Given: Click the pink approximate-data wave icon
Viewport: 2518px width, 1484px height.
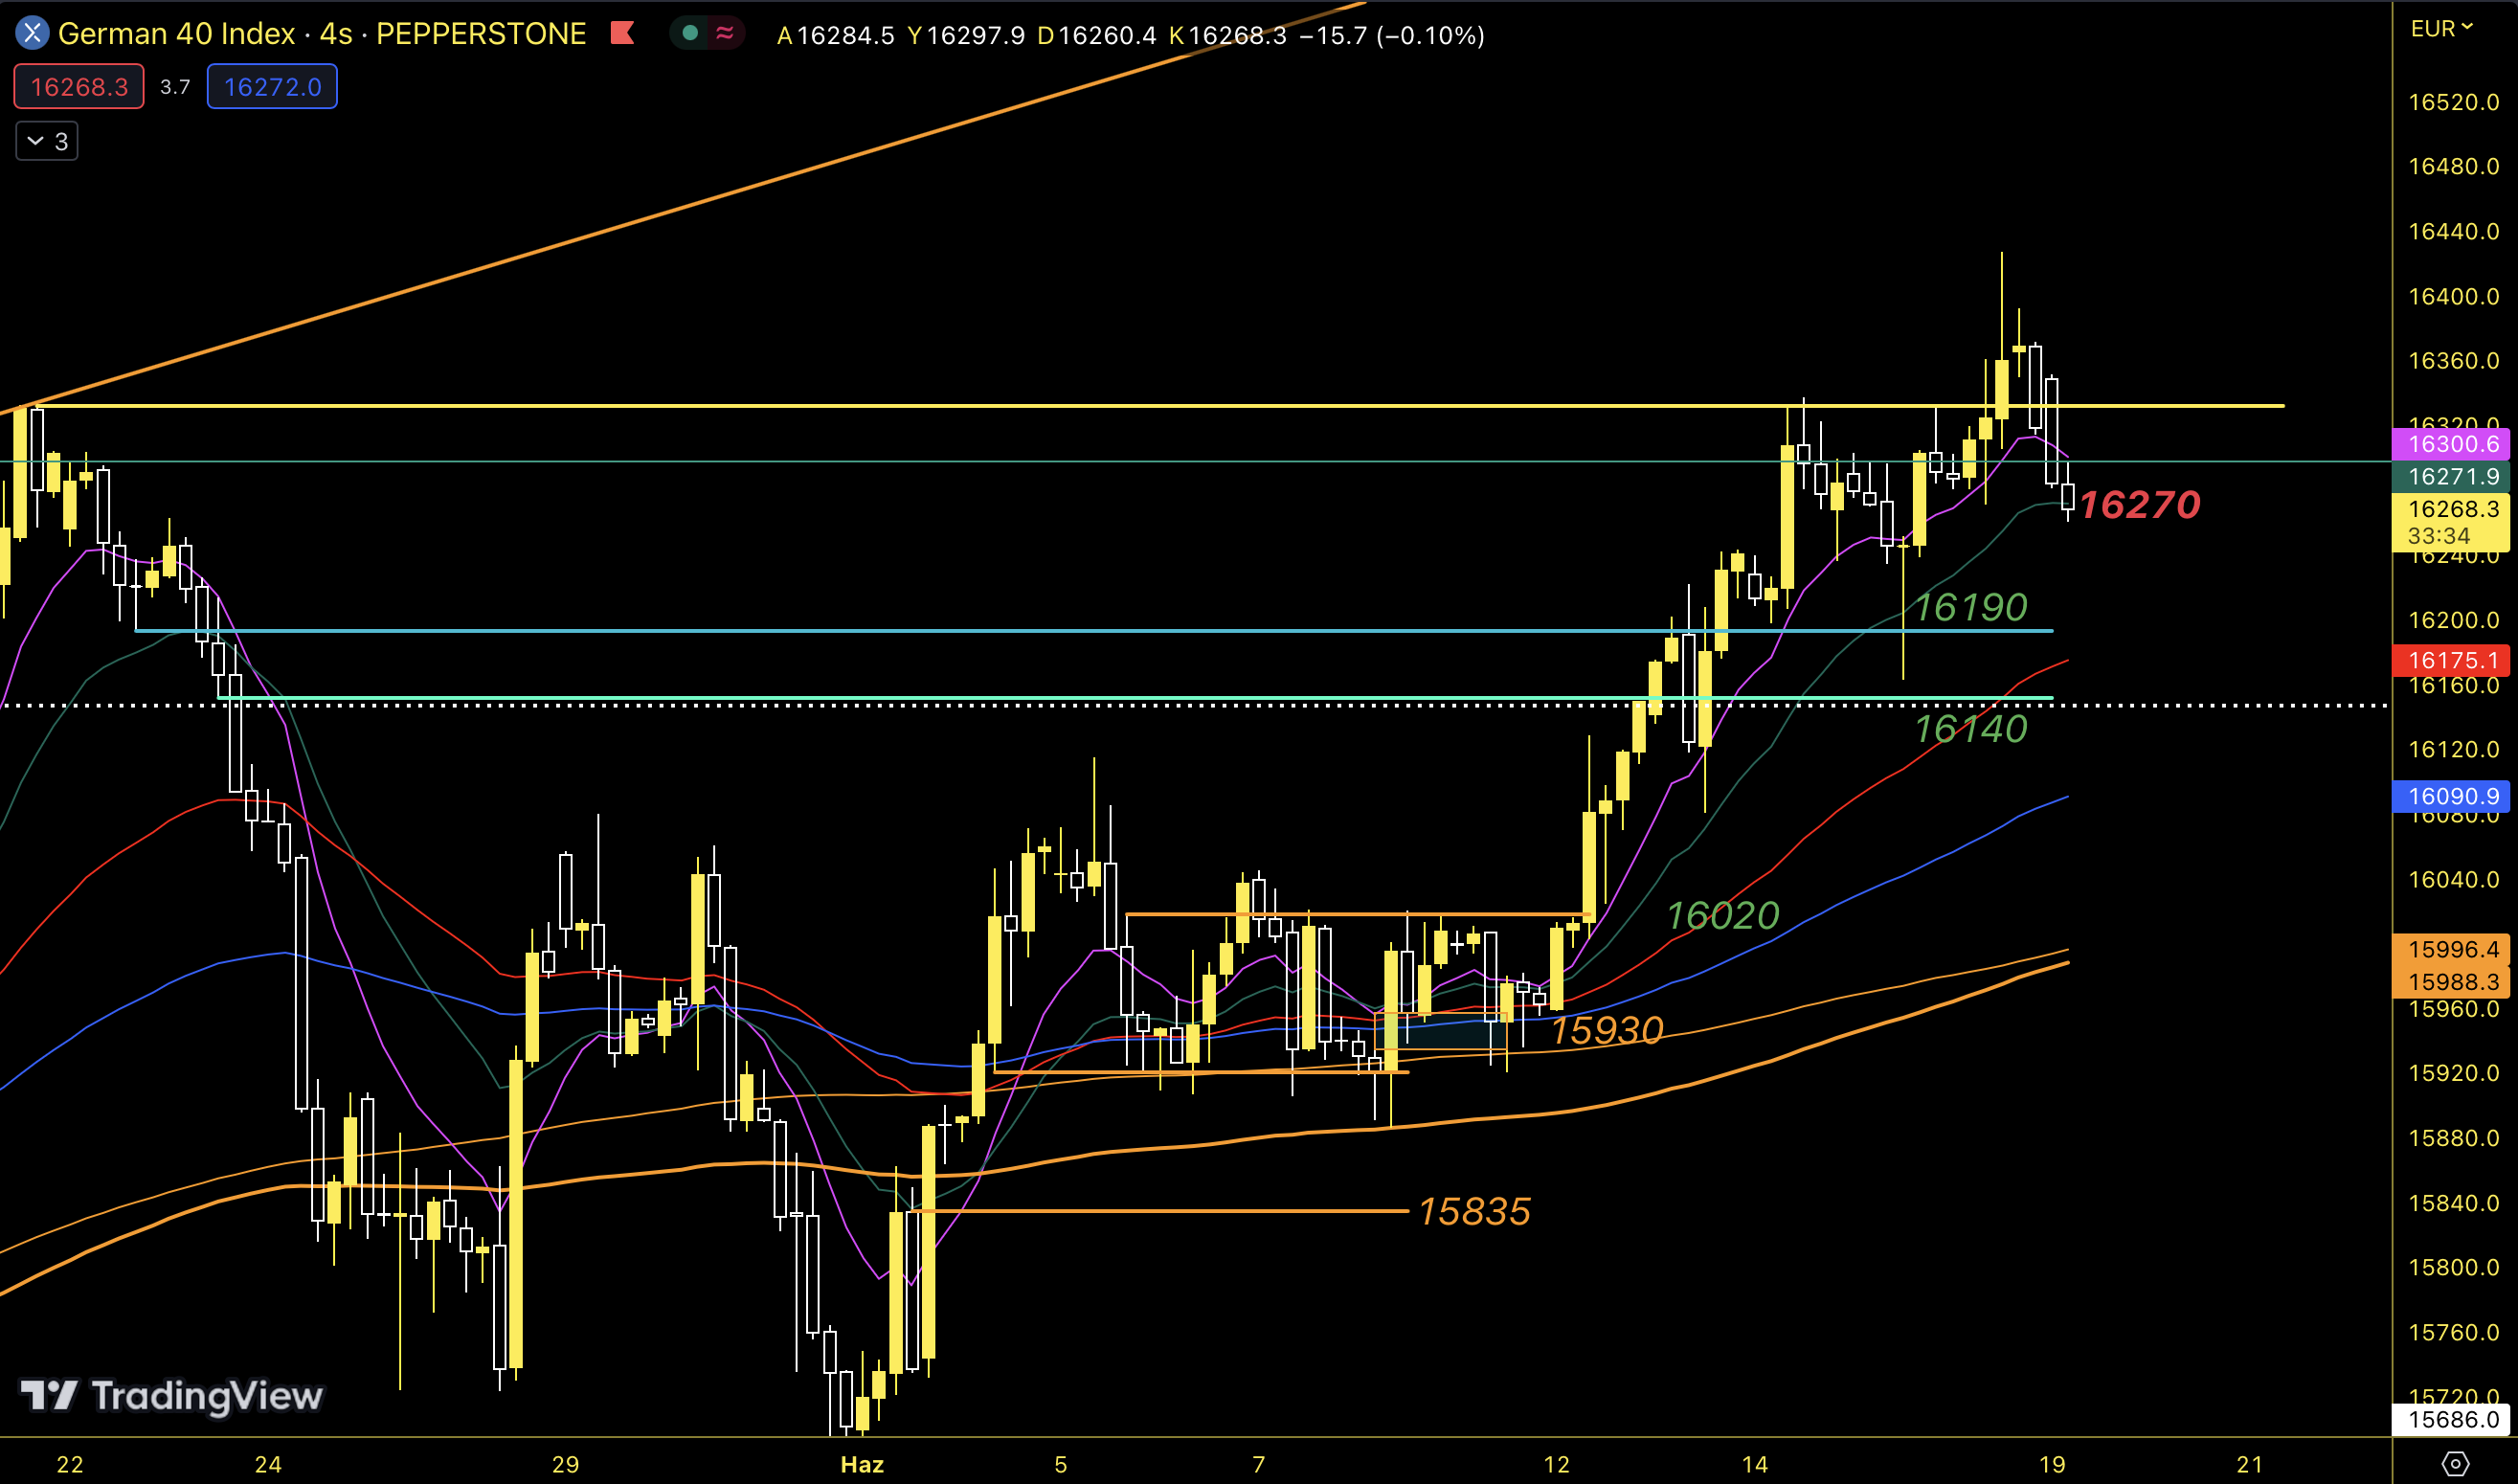Looking at the screenshot, I should pos(725,34).
